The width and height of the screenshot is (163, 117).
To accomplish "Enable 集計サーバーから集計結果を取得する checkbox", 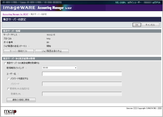I will (x=5, y=63).
